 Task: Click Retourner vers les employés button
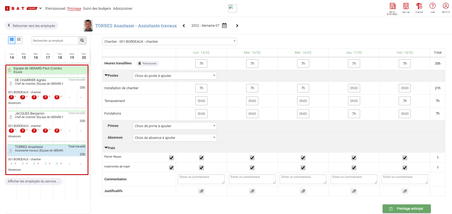[31, 26]
